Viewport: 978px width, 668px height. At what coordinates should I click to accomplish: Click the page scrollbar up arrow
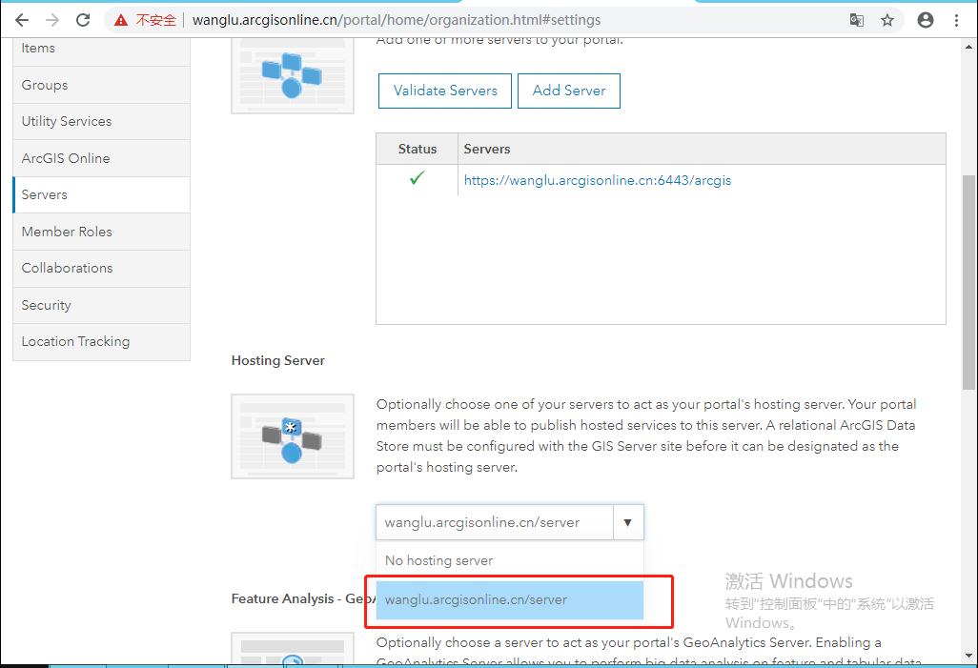[x=968, y=47]
